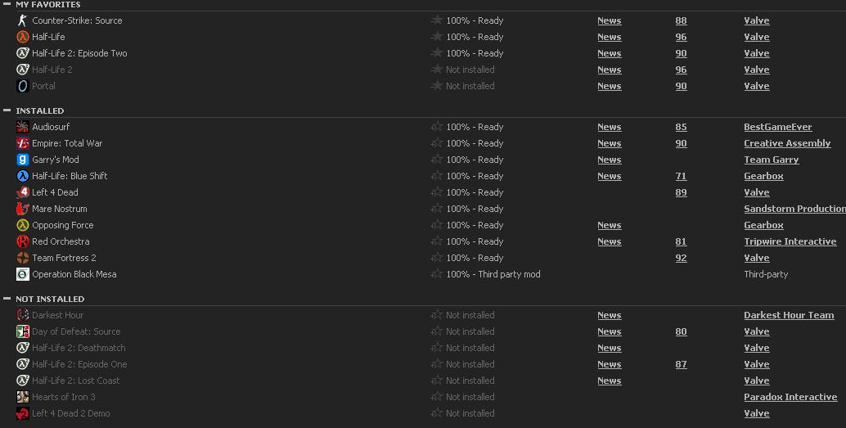Collapse the Installed section
Image resolution: width=846 pixels, height=428 pixels.
click(x=7, y=110)
